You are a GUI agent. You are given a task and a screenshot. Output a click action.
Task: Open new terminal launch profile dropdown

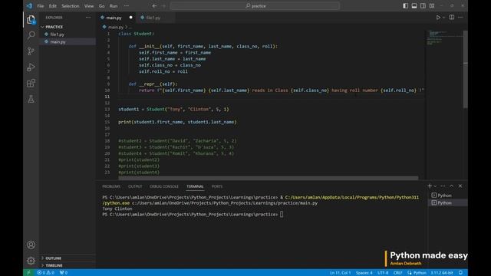pos(435,186)
